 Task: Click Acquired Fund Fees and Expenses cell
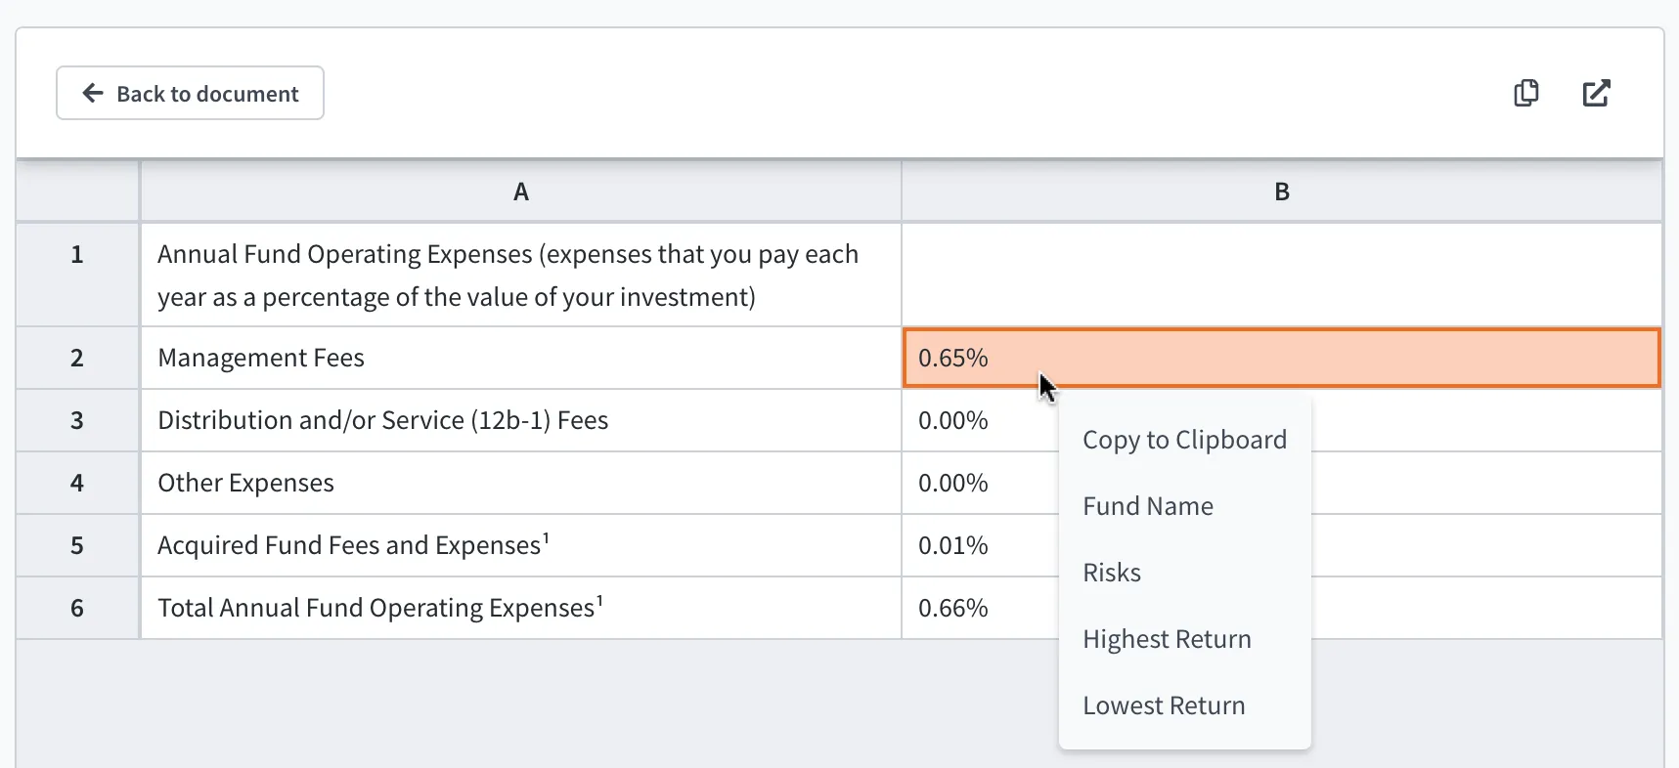pyautogui.click(x=521, y=545)
